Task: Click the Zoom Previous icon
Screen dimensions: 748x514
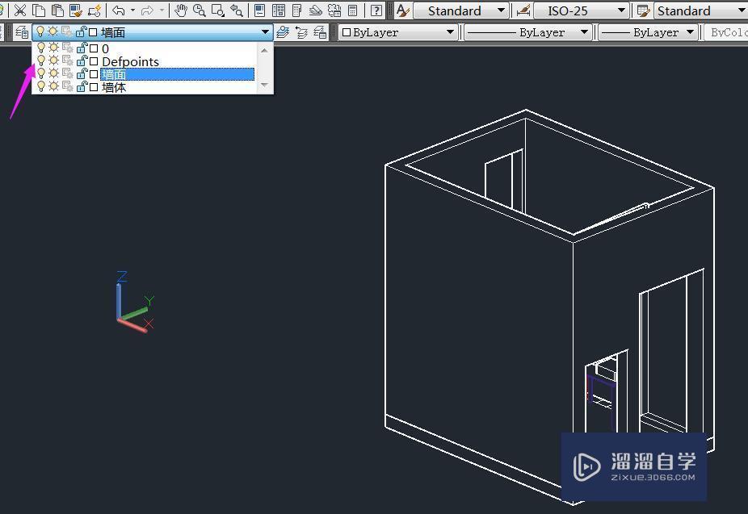Action: click(x=237, y=10)
